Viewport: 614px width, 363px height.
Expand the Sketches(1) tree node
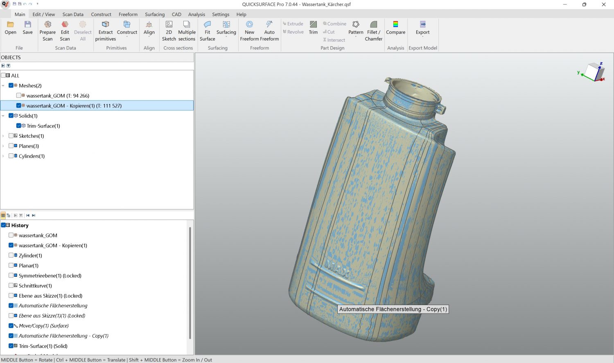3,136
